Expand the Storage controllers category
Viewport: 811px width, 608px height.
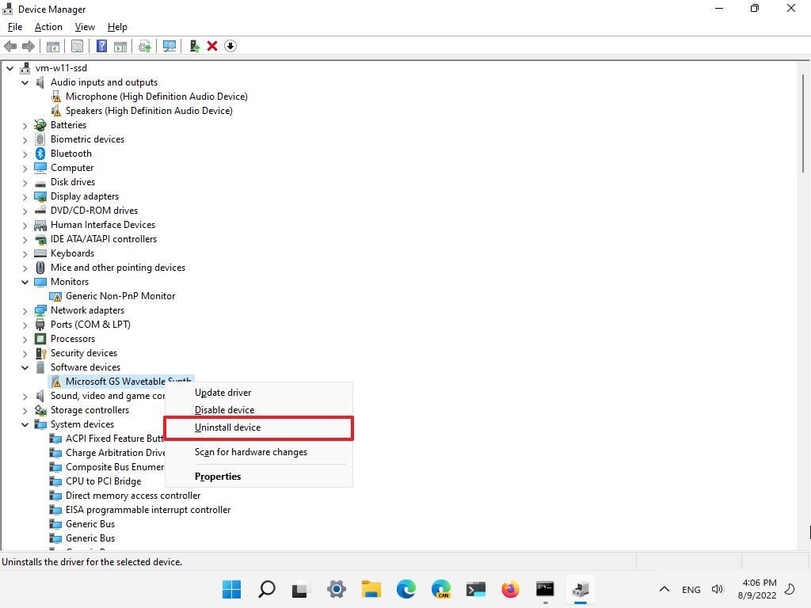tap(25, 410)
